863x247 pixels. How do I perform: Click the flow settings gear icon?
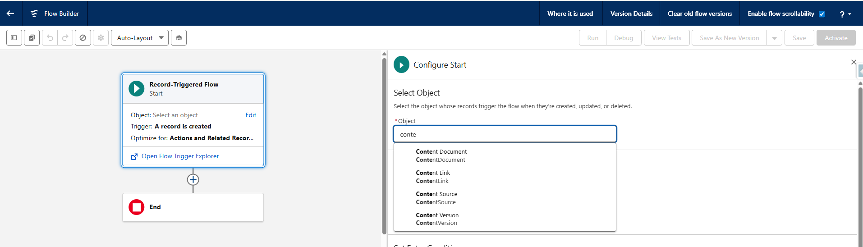pyautogui.click(x=101, y=38)
